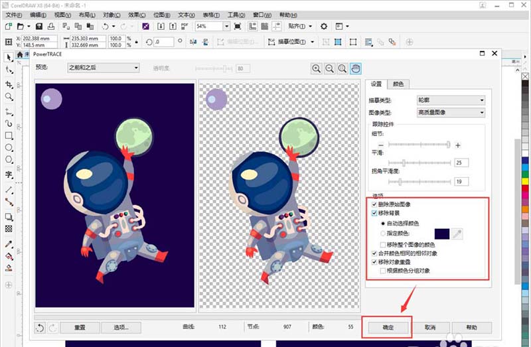Screen dimensions: 531x347
Task: Click the corner smoothness value field 19
Action: [461, 181]
